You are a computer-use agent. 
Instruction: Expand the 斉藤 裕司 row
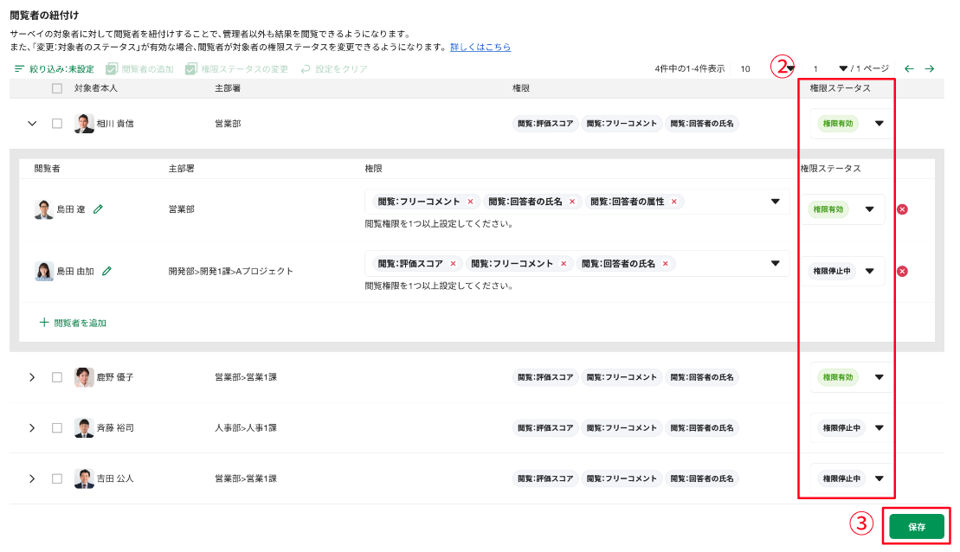click(x=32, y=427)
